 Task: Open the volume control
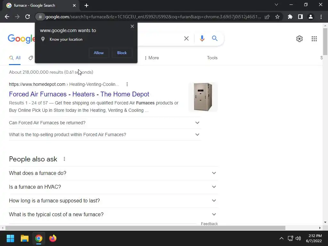(x=298, y=238)
